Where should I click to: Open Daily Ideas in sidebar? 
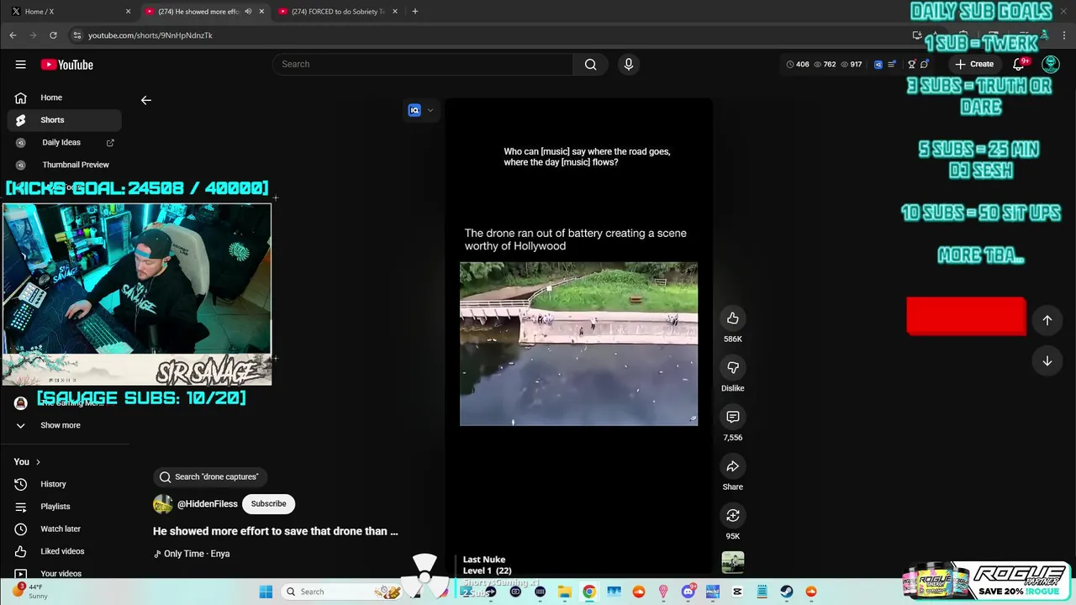pyautogui.click(x=64, y=143)
